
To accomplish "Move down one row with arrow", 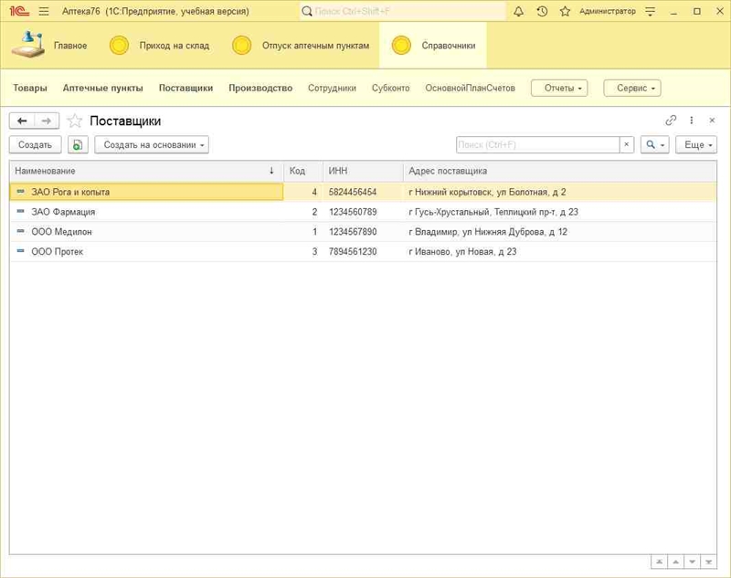I will [x=693, y=562].
